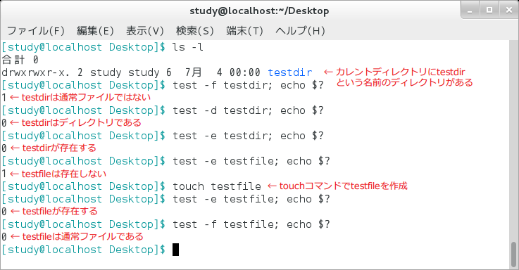Click the blue testdir directory name

[290, 72]
